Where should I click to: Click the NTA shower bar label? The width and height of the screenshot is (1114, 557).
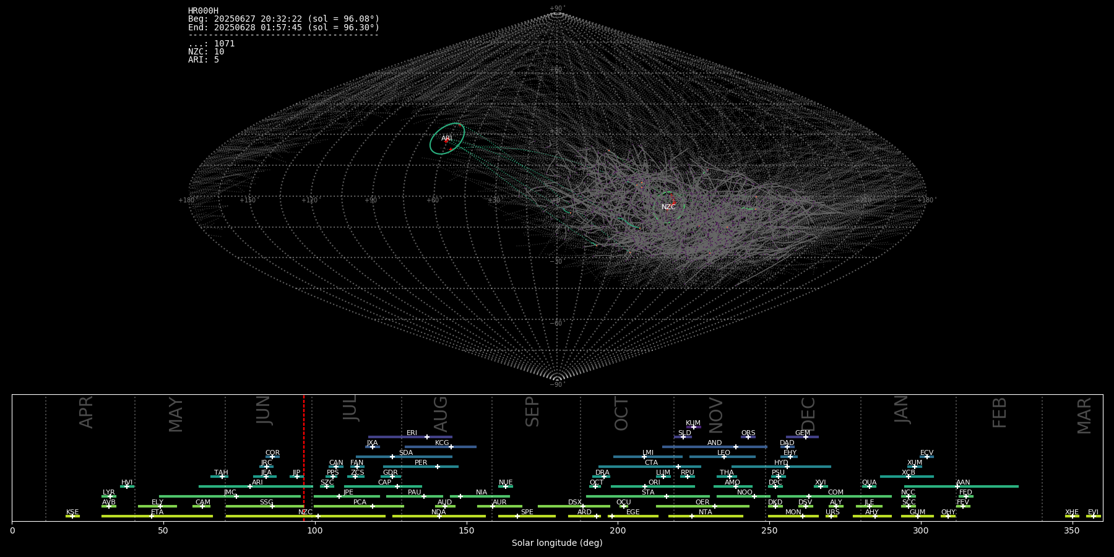(x=706, y=512)
